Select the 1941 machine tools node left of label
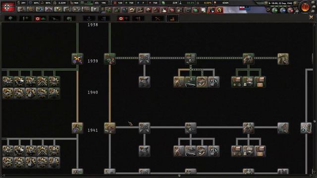 tap(77, 128)
